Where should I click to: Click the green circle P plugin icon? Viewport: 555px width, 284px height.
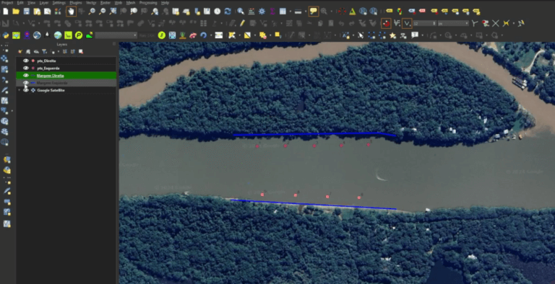(x=79, y=35)
